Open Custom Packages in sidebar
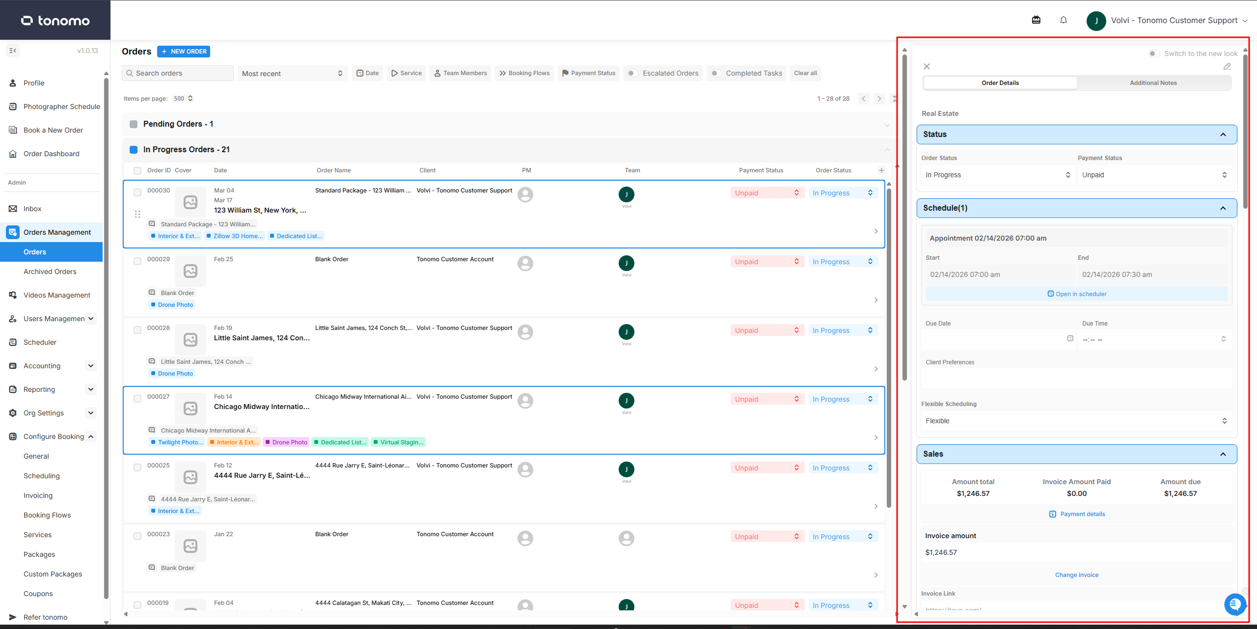Image resolution: width=1257 pixels, height=629 pixels. [x=53, y=574]
